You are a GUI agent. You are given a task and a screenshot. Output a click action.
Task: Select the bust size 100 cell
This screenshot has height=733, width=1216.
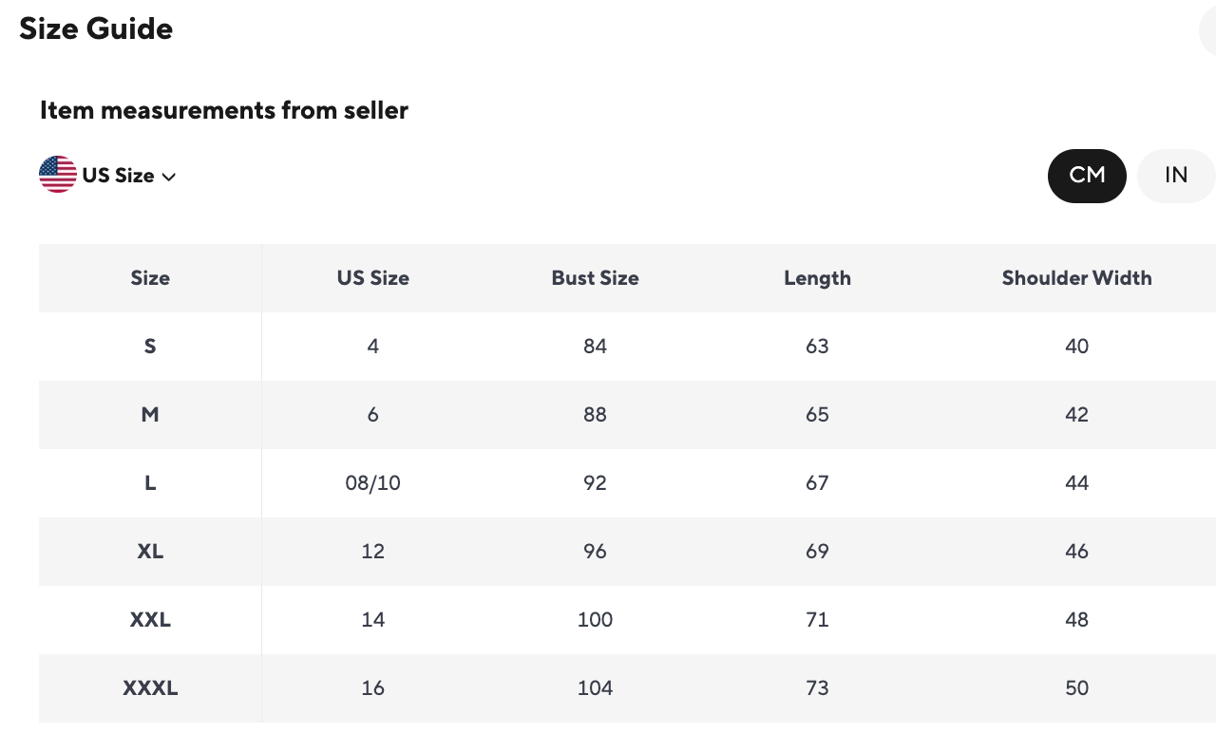[x=595, y=620]
